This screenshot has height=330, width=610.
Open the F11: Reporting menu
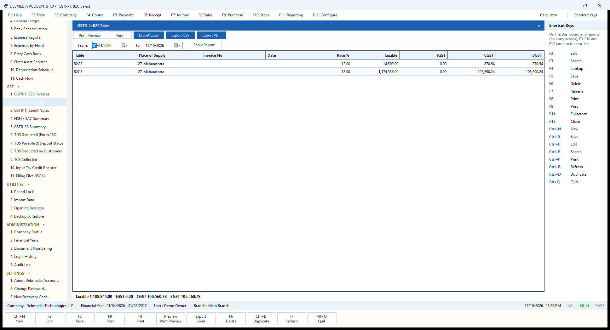pyautogui.click(x=291, y=15)
